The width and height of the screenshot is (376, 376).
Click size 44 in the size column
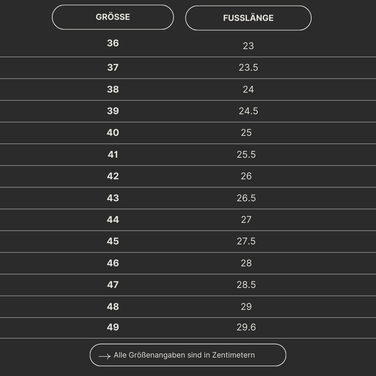[x=113, y=220]
